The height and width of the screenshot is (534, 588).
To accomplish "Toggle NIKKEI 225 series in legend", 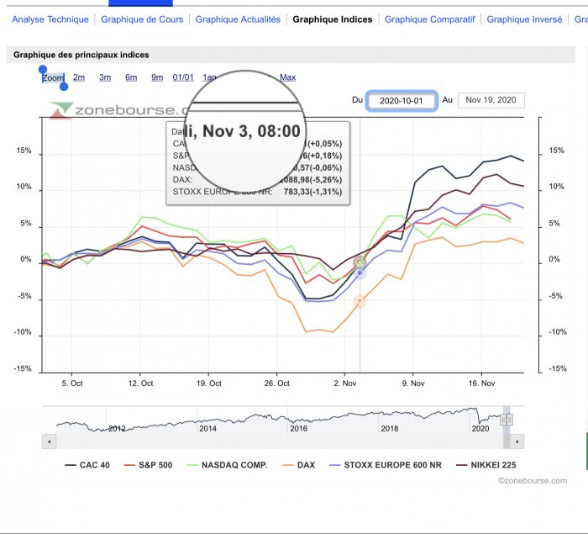I will click(x=486, y=465).
